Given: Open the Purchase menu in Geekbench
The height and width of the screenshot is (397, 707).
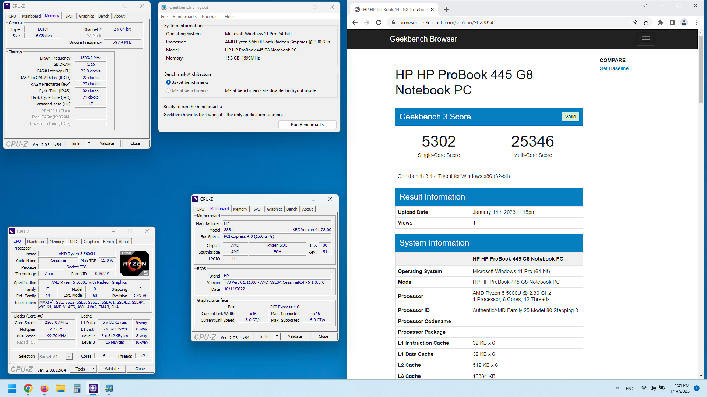Looking at the screenshot, I should [x=211, y=17].
